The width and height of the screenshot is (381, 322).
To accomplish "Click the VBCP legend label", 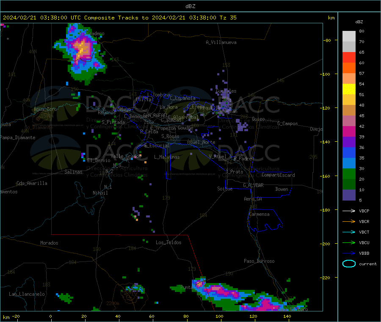I will 364,211.
